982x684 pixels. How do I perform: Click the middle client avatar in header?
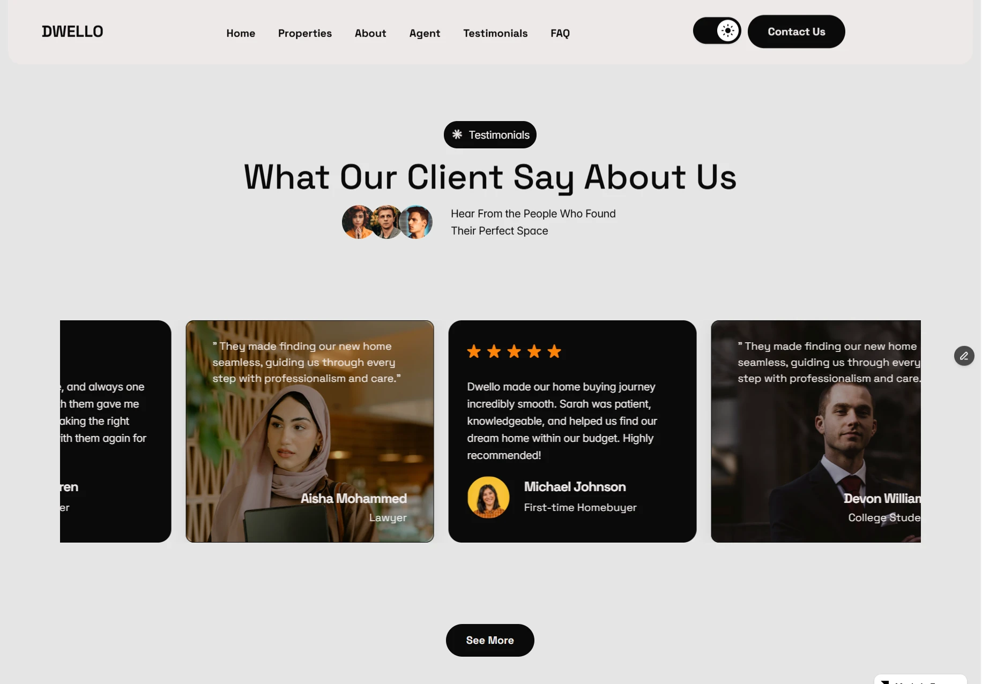pyautogui.click(x=386, y=222)
